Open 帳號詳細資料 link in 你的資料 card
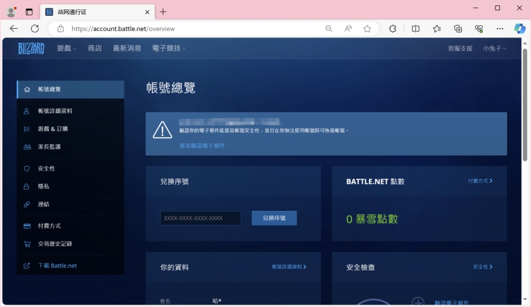 (289, 267)
